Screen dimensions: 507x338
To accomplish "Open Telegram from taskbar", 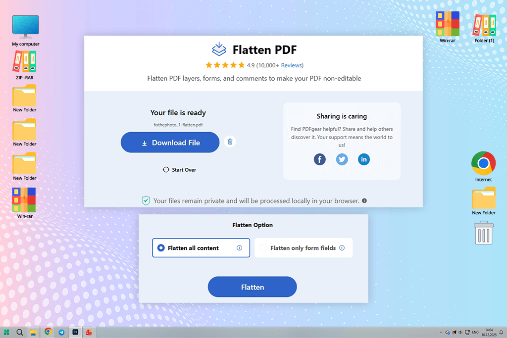I will 61,332.
